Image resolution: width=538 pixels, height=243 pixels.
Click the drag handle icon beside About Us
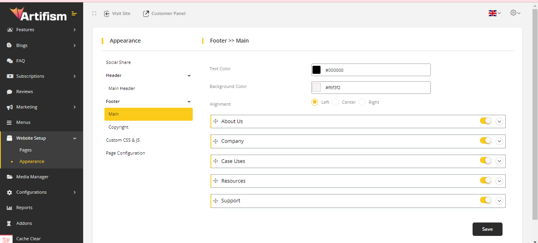pyautogui.click(x=216, y=121)
